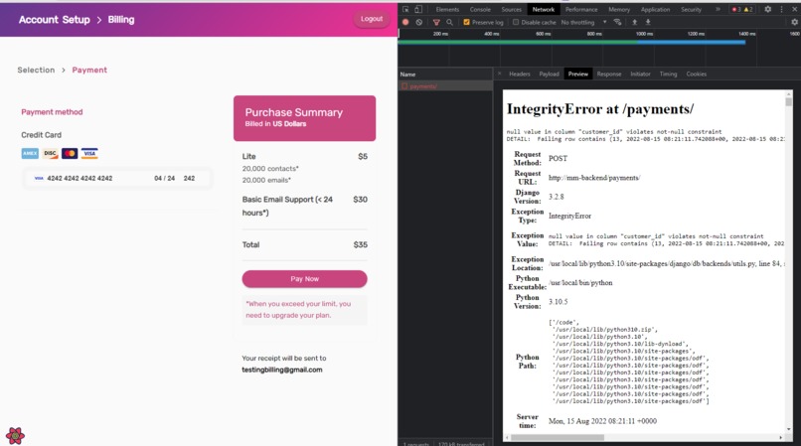Go to Account Setup breadcrumb

54,20
